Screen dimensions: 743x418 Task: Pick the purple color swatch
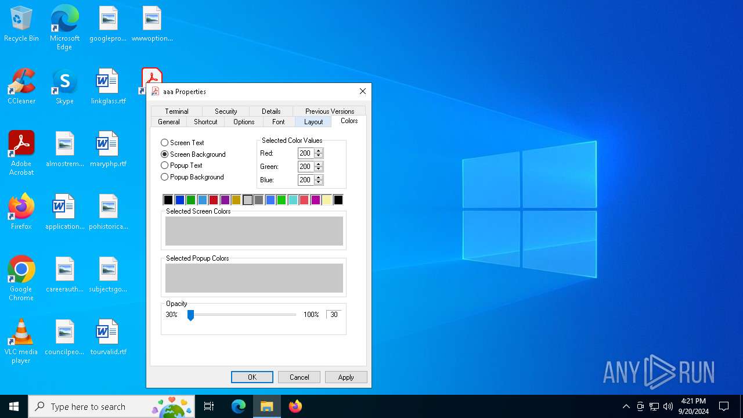(225, 200)
